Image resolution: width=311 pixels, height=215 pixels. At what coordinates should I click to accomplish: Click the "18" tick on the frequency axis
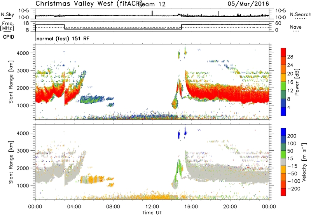click(x=26, y=23)
